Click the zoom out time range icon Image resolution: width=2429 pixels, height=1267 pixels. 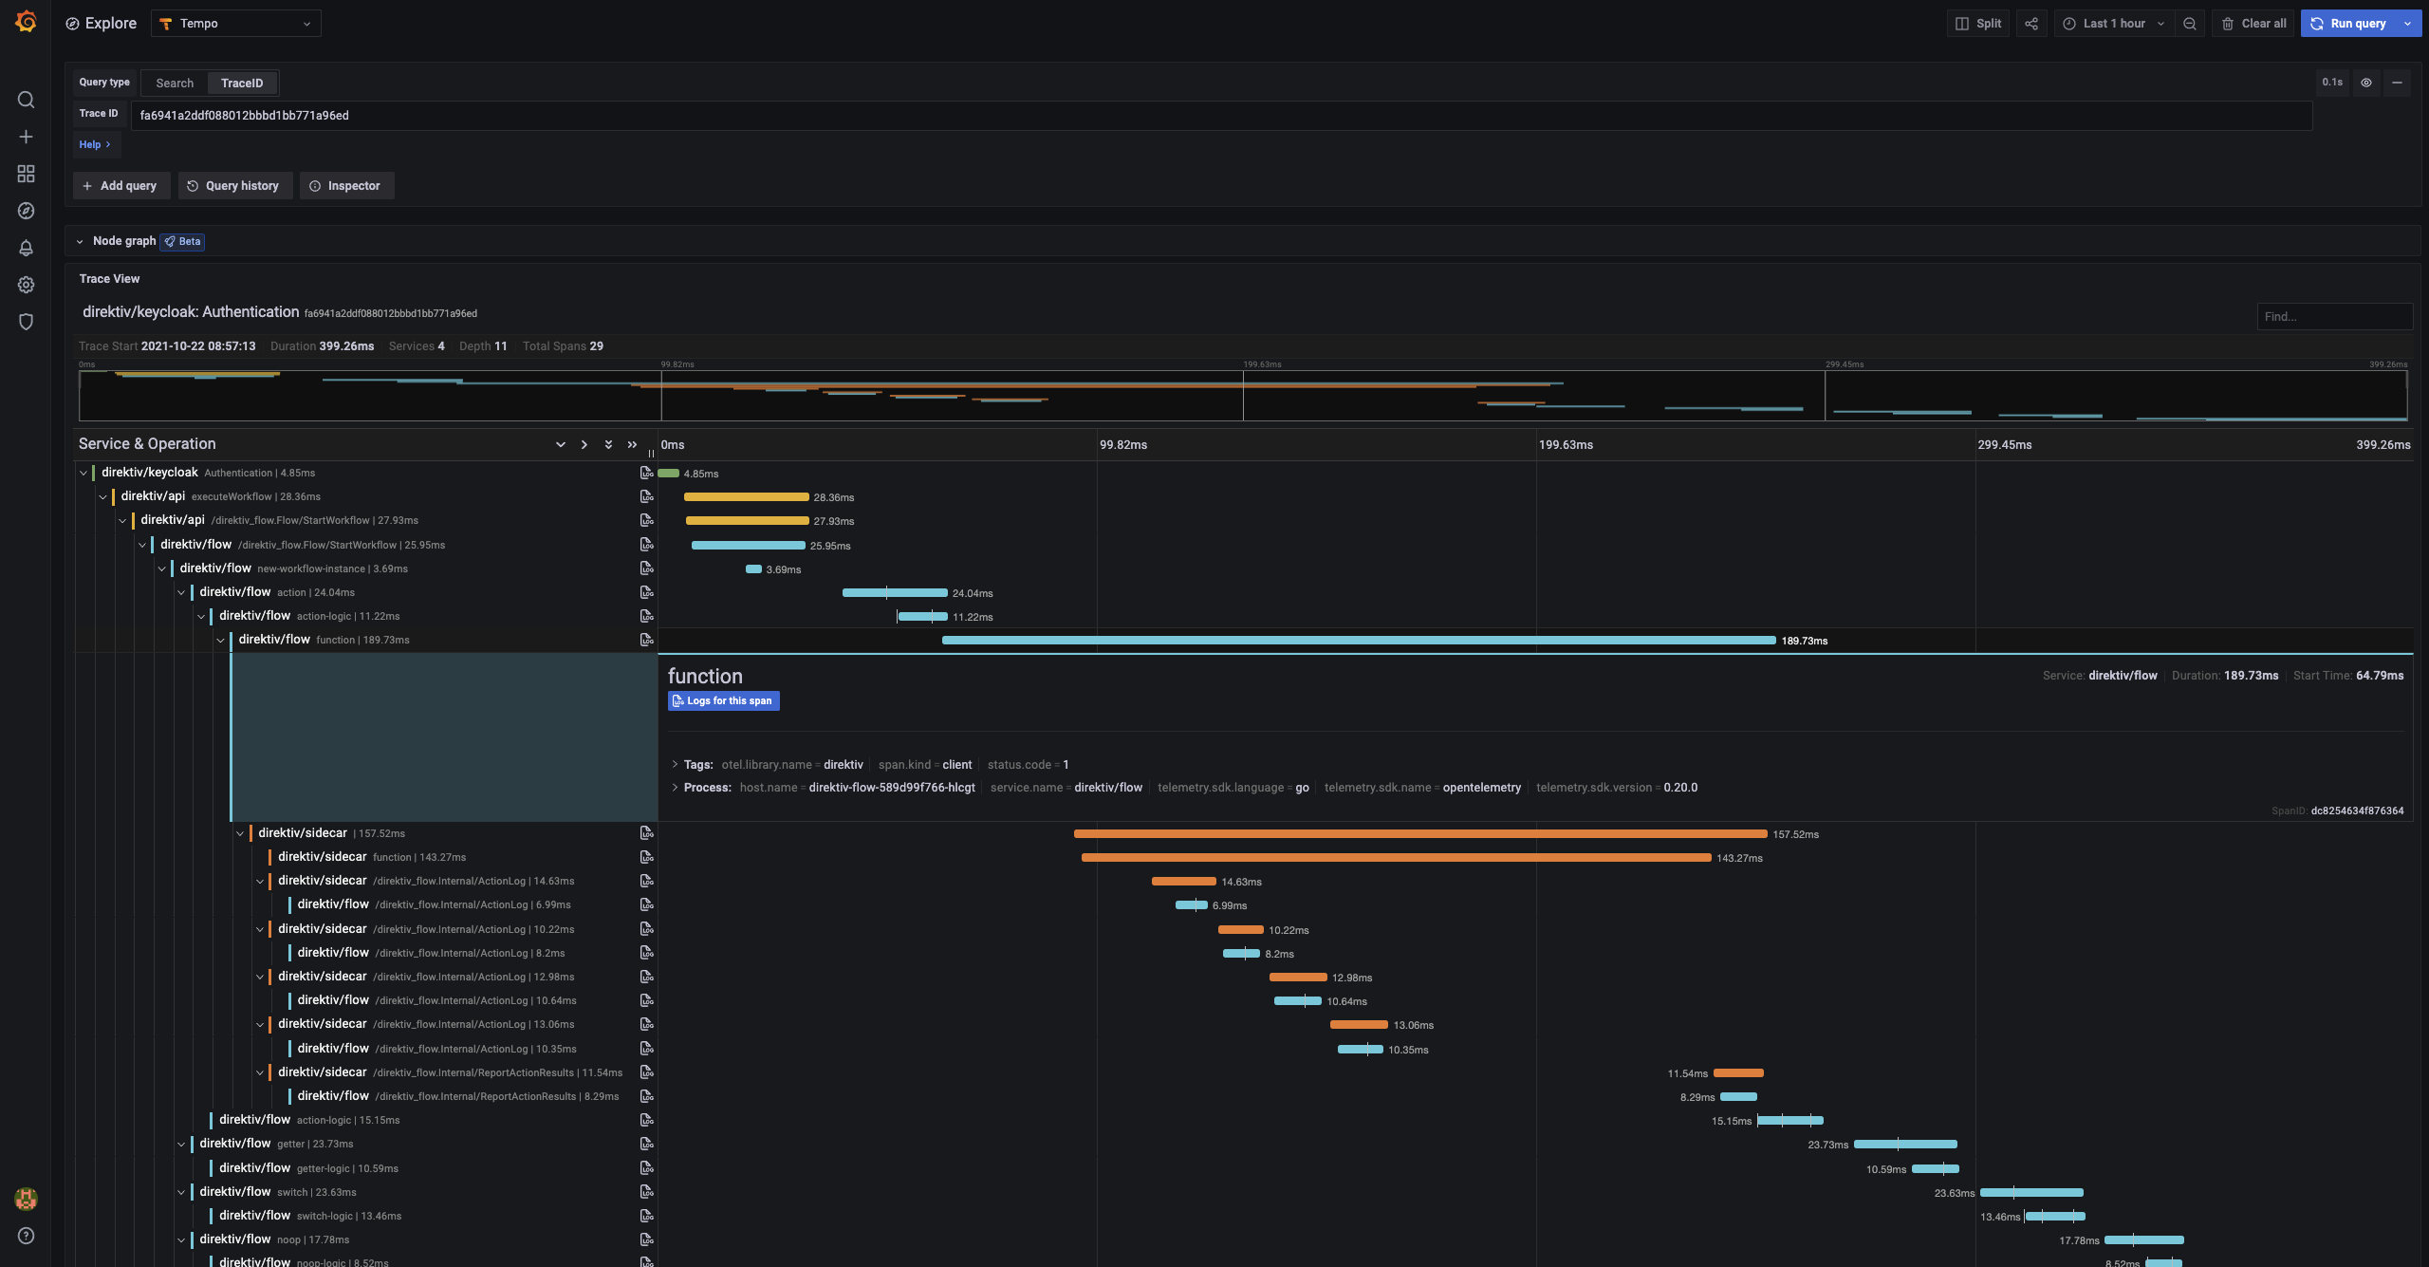2190,24
